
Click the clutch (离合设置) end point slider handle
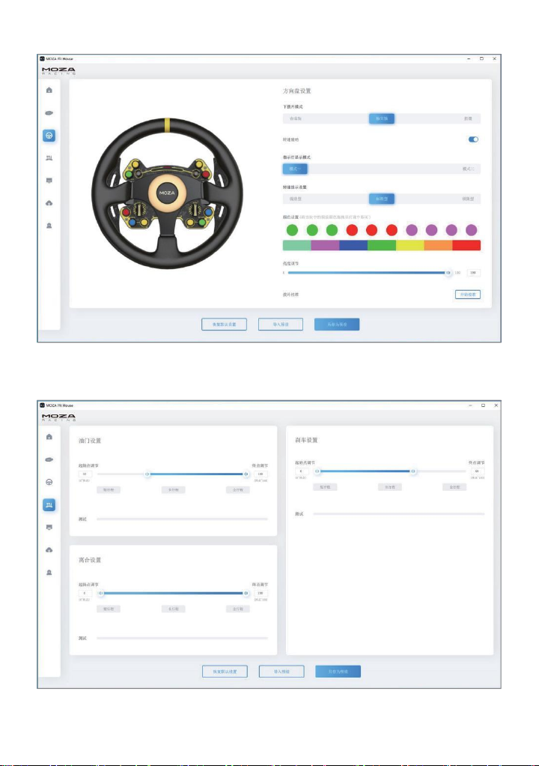pos(246,593)
